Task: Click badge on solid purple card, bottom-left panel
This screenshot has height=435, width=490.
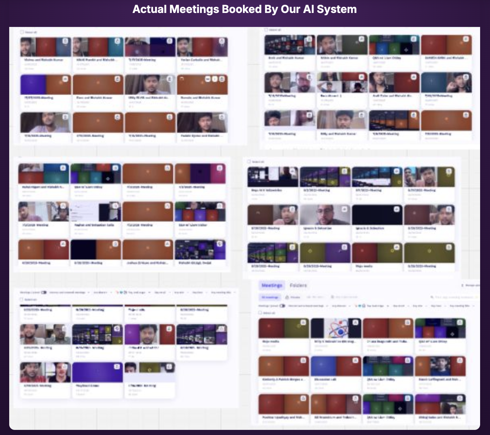Action: [x=117, y=366]
